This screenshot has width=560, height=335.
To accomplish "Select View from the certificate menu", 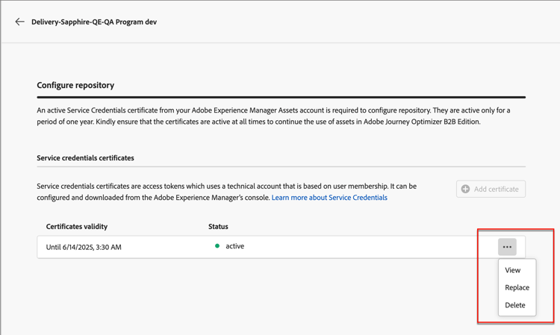I will (x=513, y=270).
